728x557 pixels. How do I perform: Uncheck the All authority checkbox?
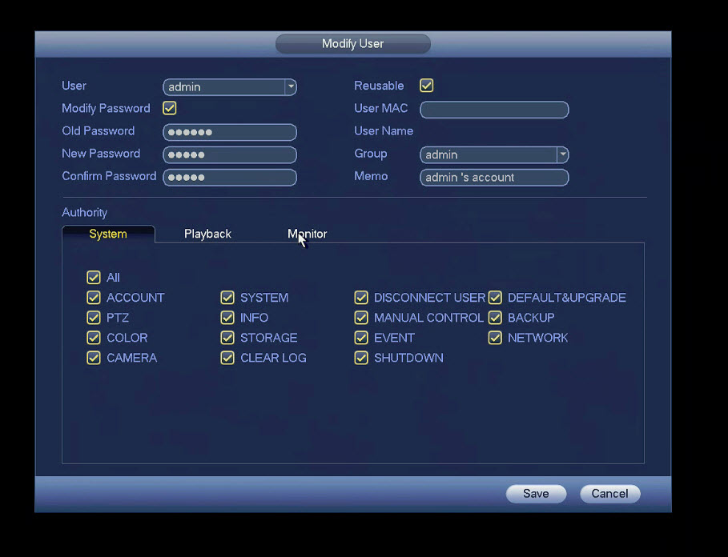[x=94, y=278]
